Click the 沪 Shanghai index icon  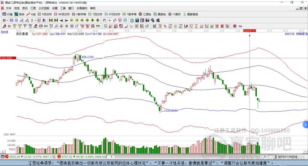coord(7,157)
